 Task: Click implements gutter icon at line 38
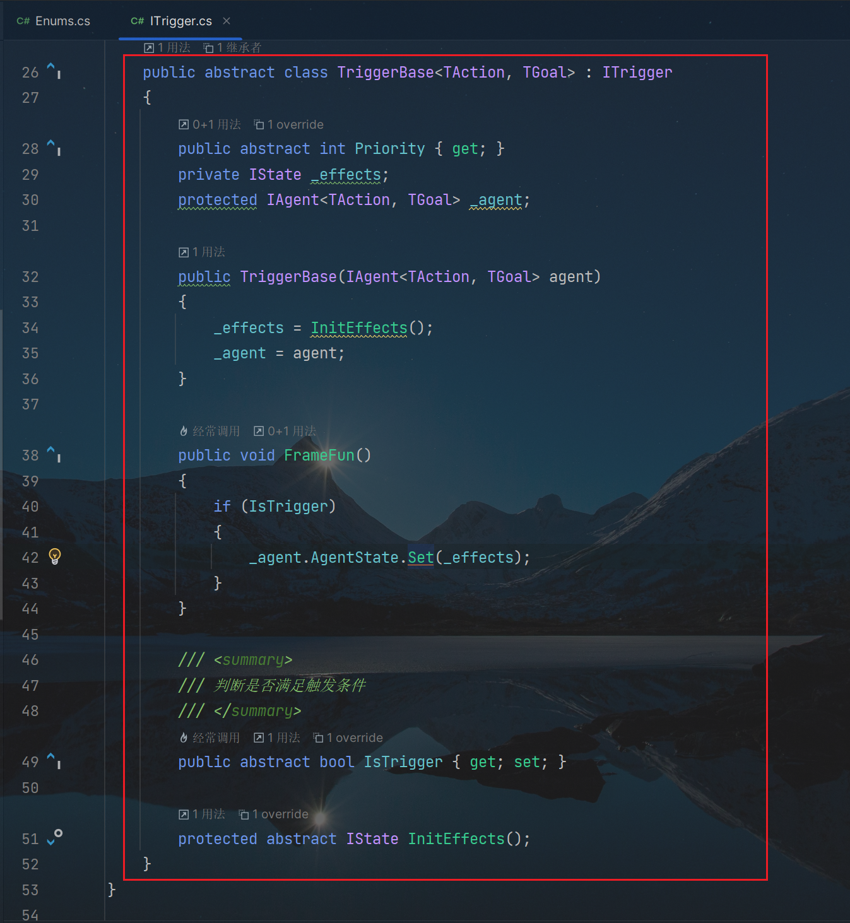[x=54, y=454]
